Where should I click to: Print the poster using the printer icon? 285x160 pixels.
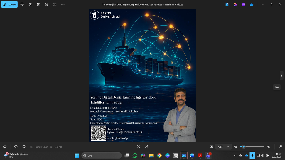point(38,4)
